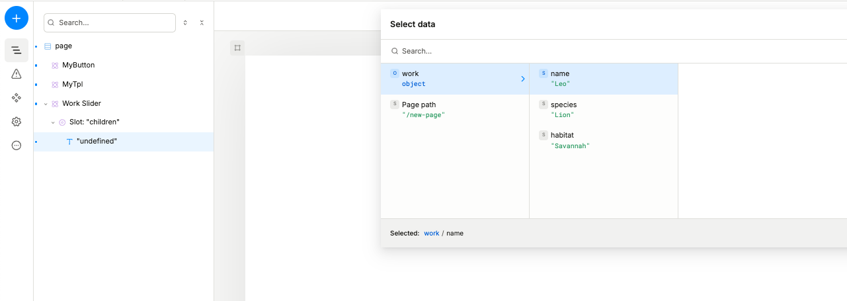The height and width of the screenshot is (301, 847).
Task: Select the Page path data item
Action: [x=419, y=109]
